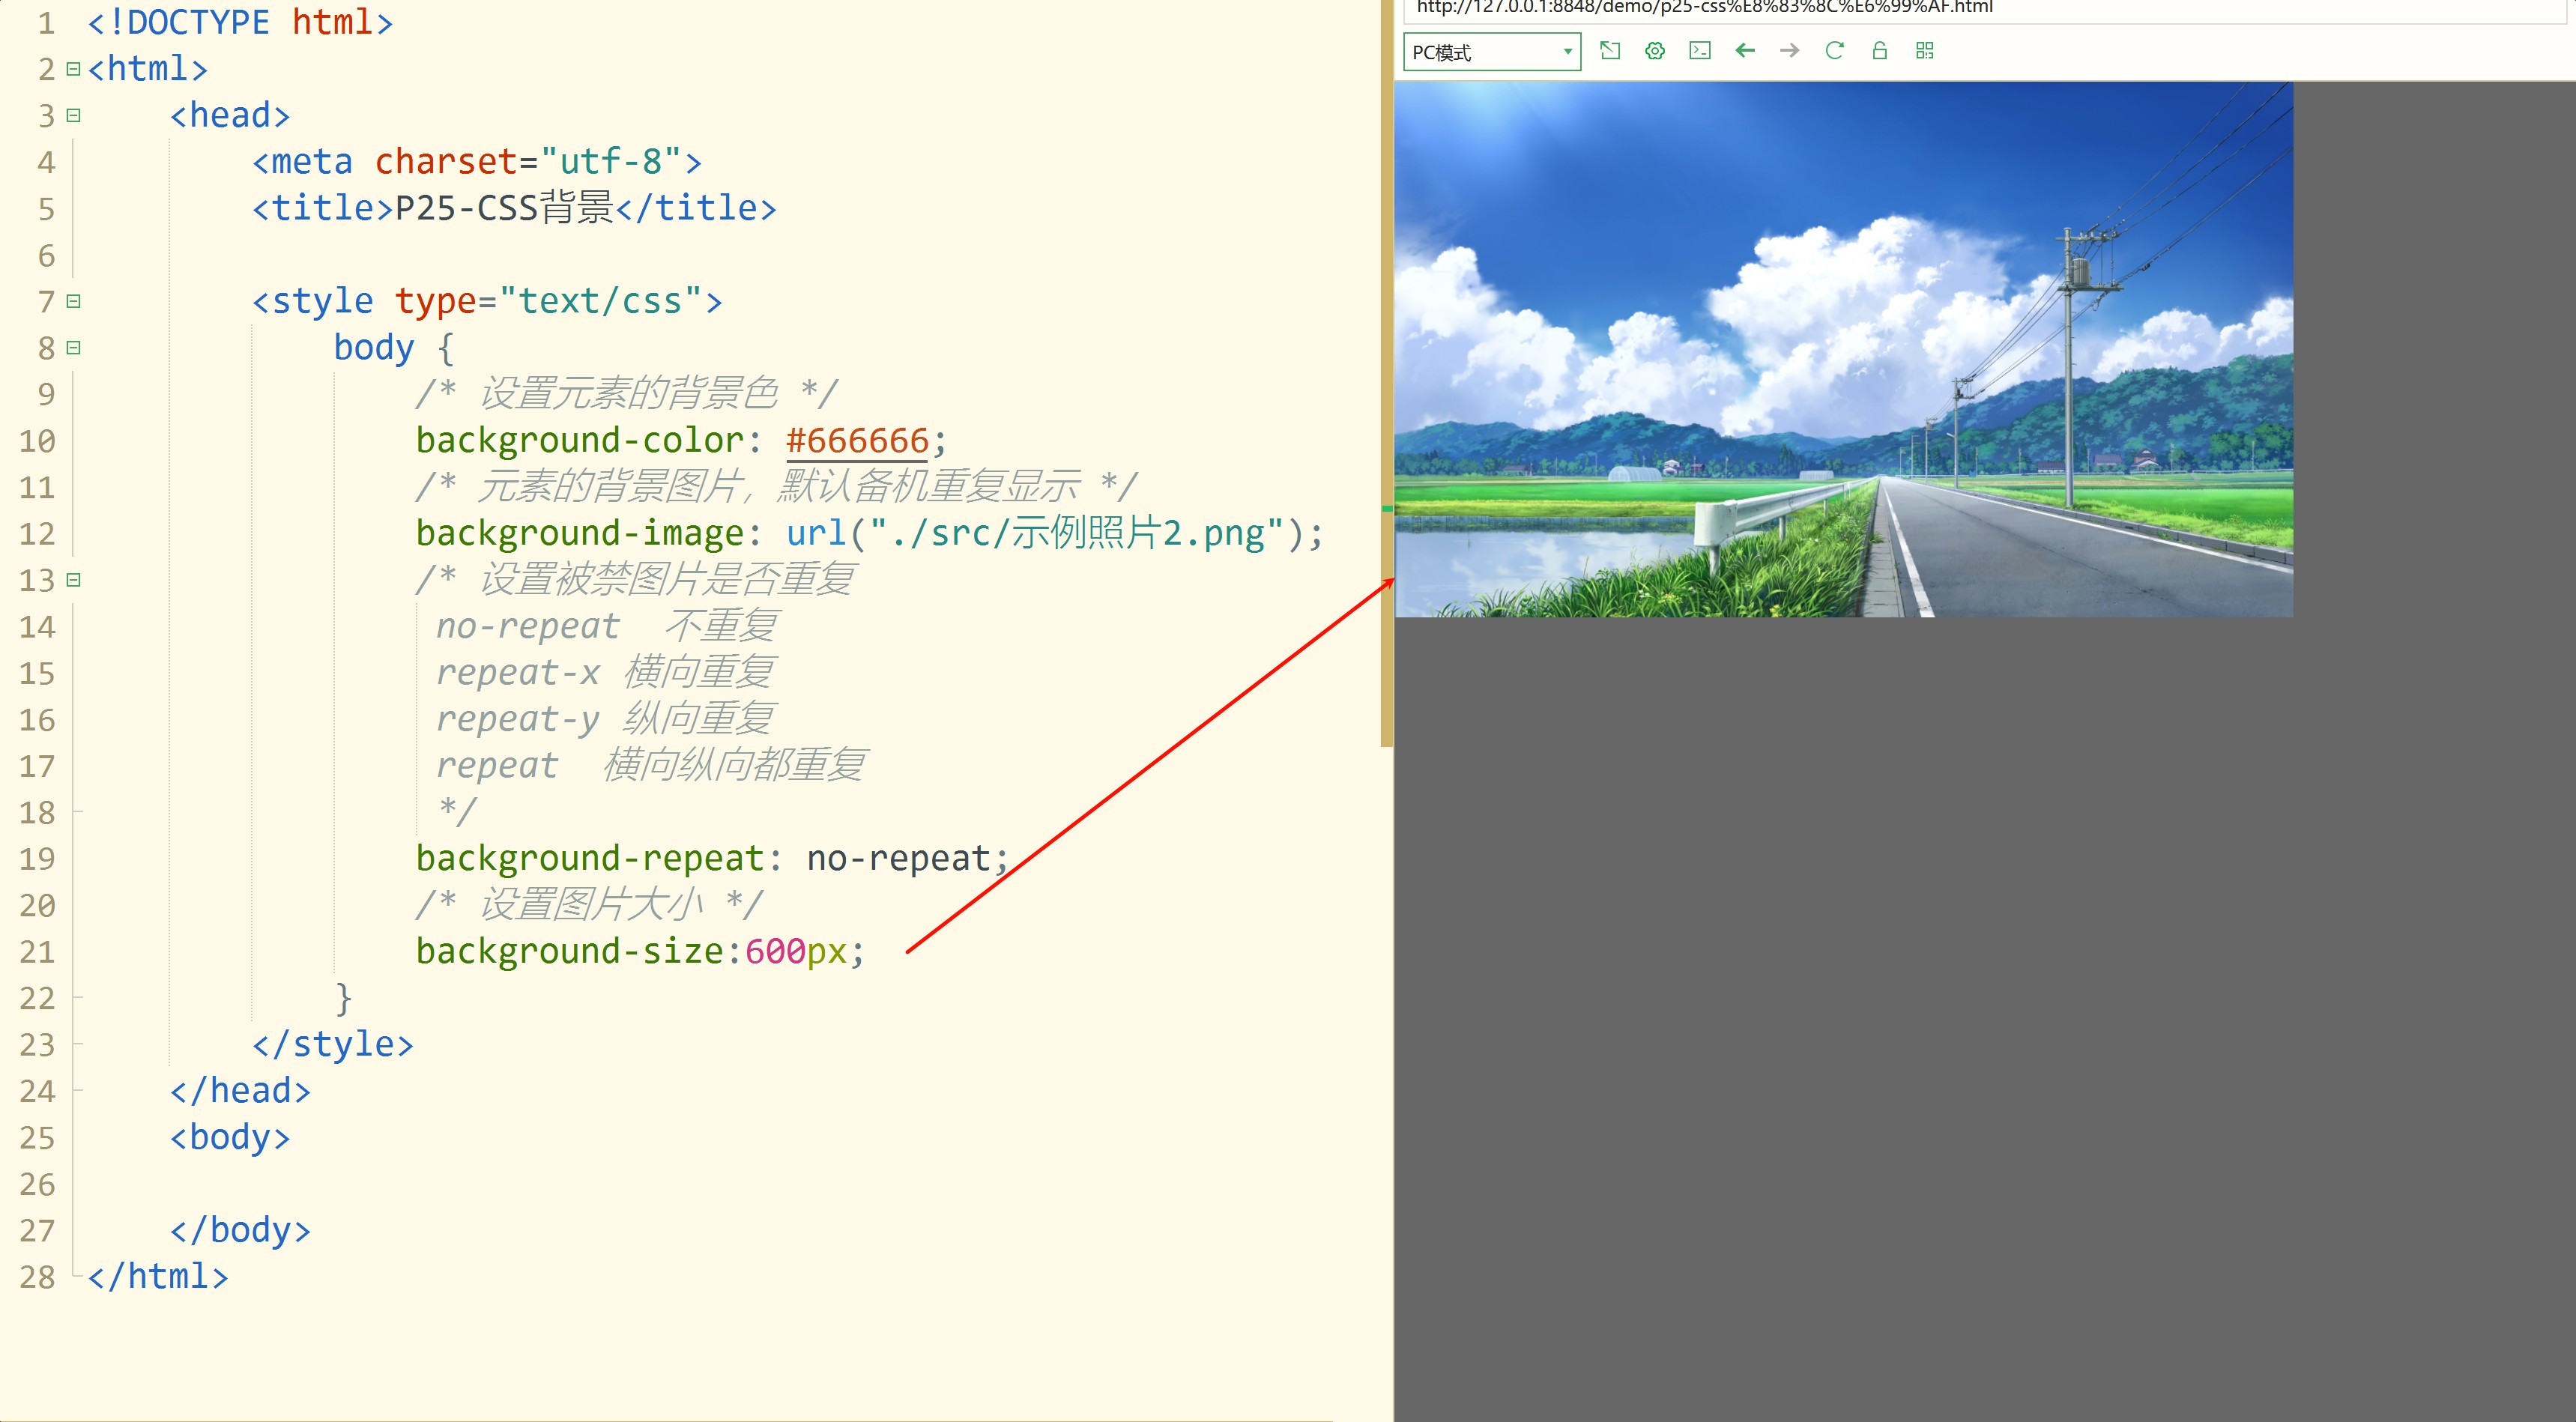This screenshot has width=2576, height=1422.
Task: Fold the multi-line comment at line 13
Action: point(73,580)
